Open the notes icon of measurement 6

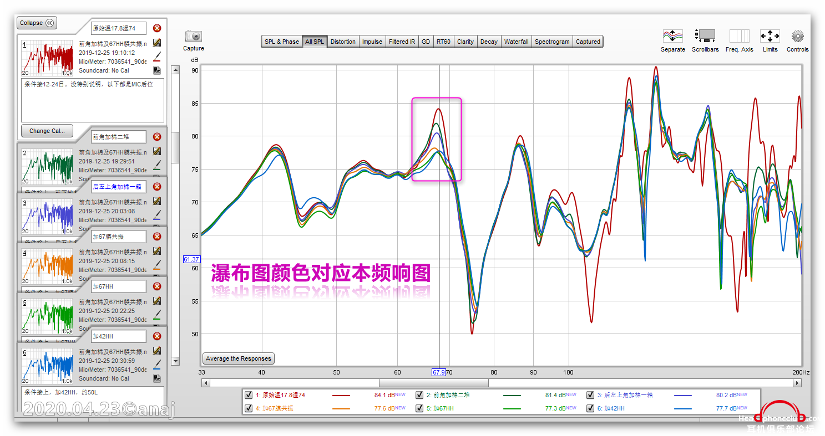[x=157, y=378]
